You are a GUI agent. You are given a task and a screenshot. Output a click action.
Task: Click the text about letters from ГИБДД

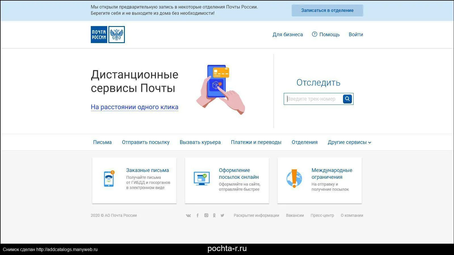click(148, 182)
